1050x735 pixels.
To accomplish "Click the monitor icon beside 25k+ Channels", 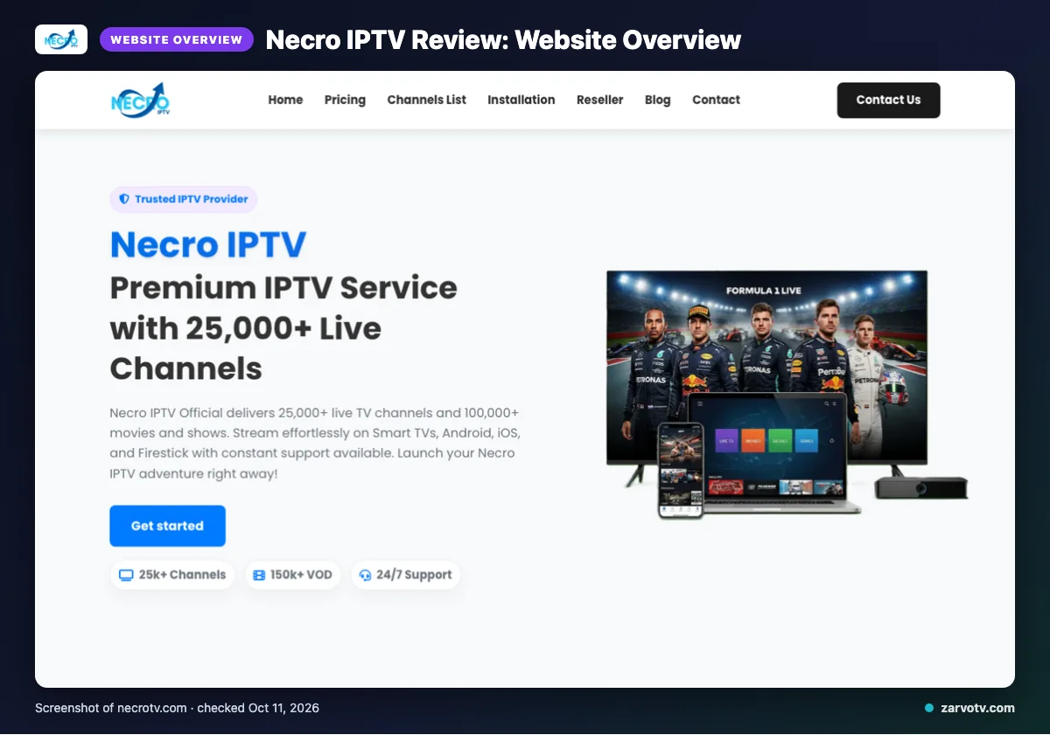I will click(x=126, y=575).
